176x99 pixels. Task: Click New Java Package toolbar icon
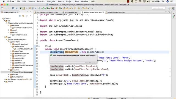pos(56,8)
